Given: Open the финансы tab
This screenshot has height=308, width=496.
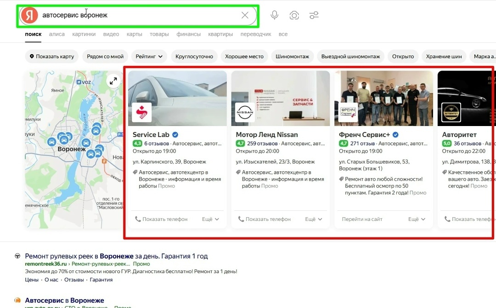Looking at the screenshot, I should [189, 34].
